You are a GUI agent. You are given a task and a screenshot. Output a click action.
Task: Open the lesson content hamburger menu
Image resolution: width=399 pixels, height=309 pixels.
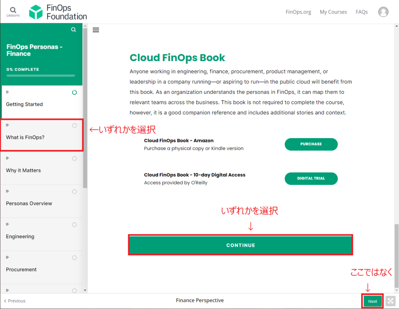pos(96,30)
